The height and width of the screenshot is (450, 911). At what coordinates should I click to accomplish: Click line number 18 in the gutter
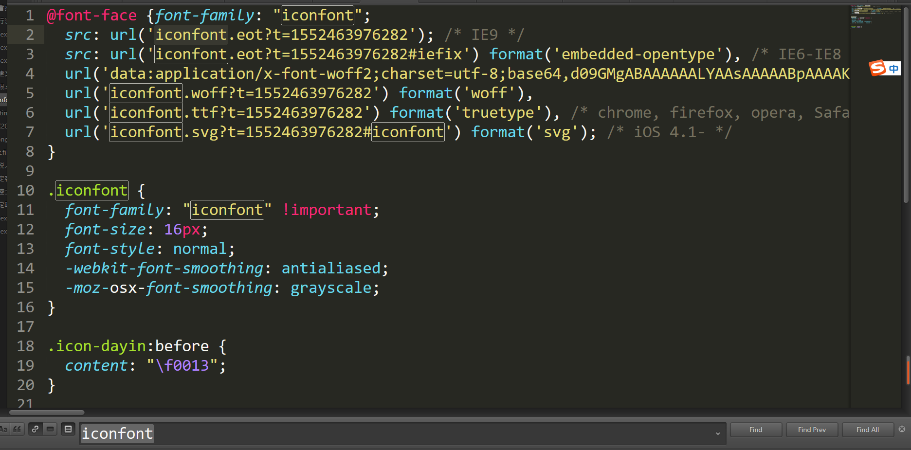[25, 346]
